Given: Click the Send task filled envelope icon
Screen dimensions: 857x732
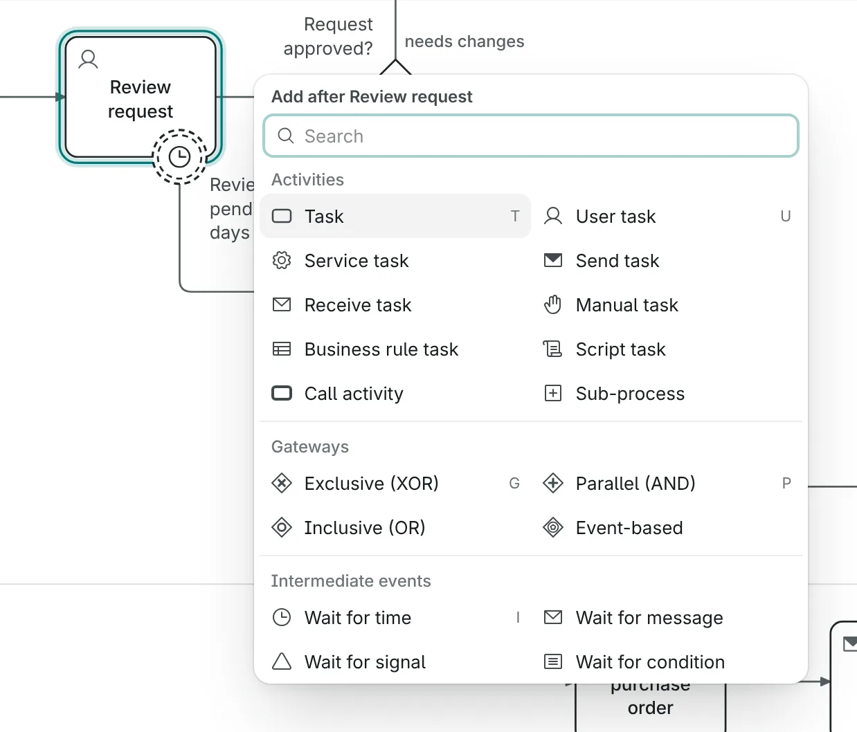Looking at the screenshot, I should coord(553,260).
